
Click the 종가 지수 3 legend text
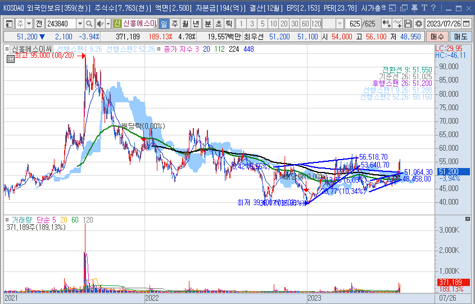click(x=181, y=49)
